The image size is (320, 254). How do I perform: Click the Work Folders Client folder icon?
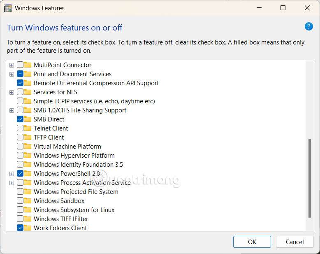28,228
